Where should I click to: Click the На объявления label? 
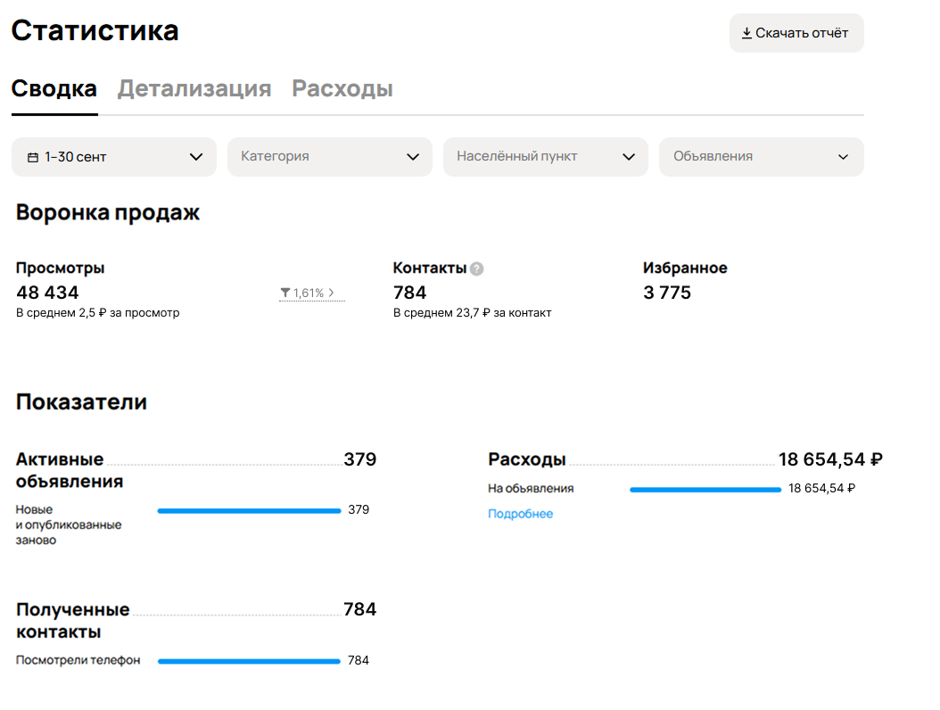tap(531, 489)
